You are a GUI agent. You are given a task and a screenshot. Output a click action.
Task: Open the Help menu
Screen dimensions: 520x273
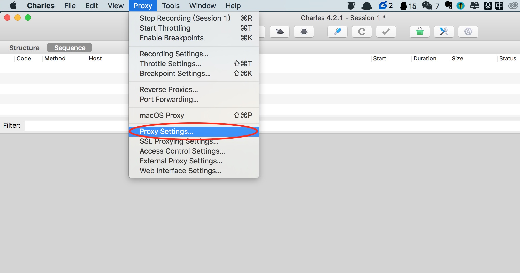point(233,6)
